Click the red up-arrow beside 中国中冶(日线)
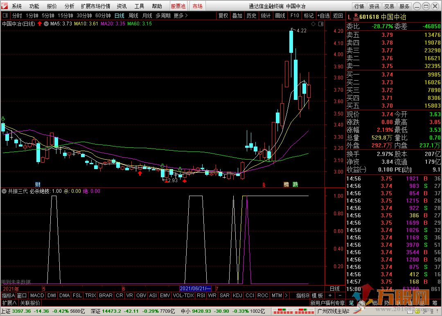Image resolution: width=442 pixels, height=316 pixels. pyautogui.click(x=40, y=24)
